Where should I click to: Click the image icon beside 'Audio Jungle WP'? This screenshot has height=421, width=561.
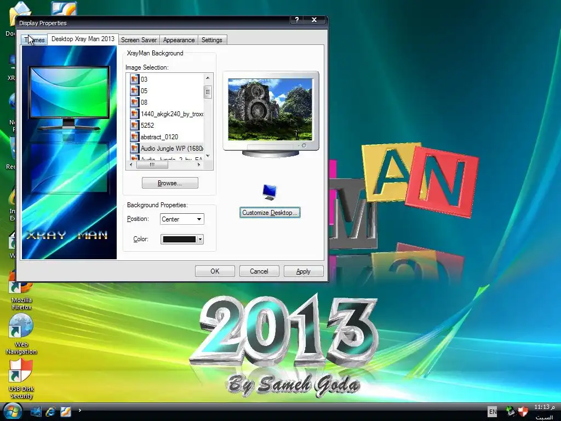click(x=135, y=148)
